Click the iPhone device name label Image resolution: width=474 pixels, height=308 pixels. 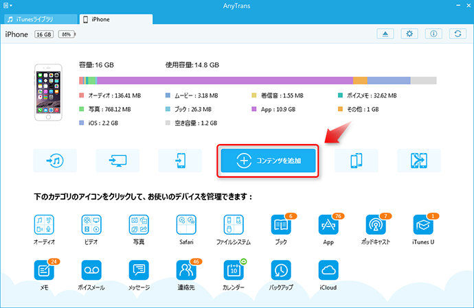click(16, 34)
